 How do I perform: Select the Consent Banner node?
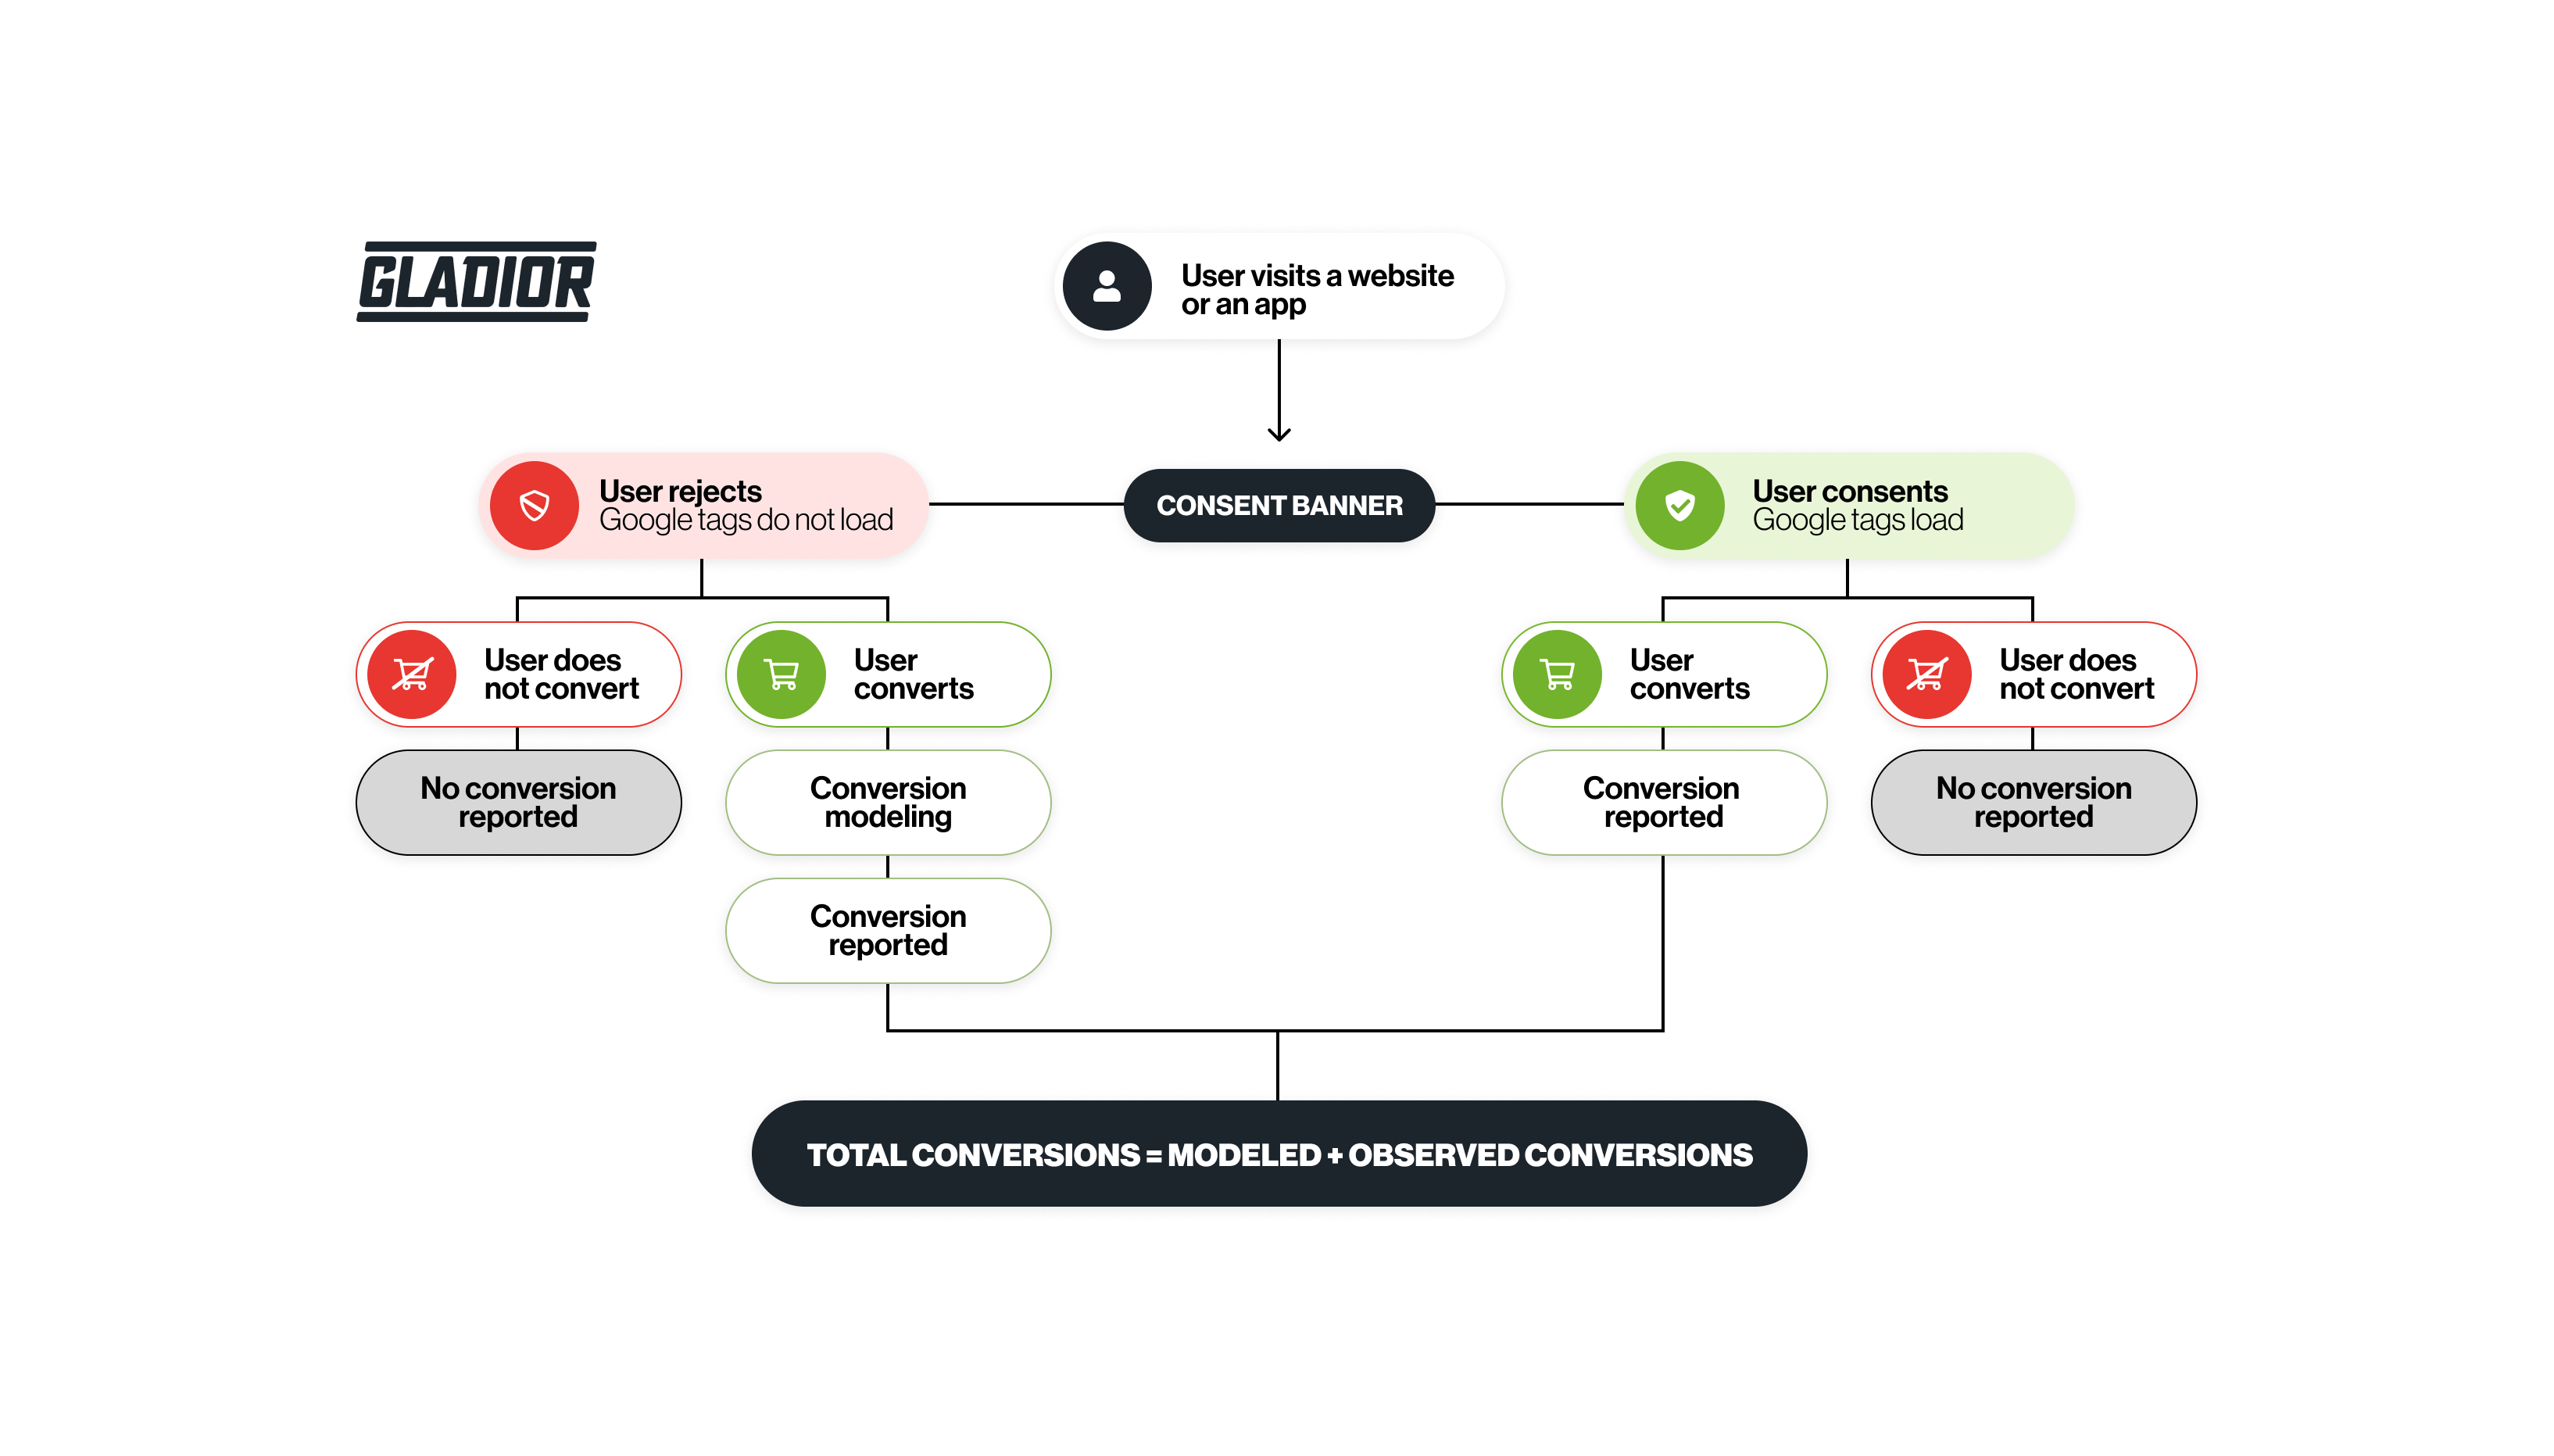tap(1277, 509)
